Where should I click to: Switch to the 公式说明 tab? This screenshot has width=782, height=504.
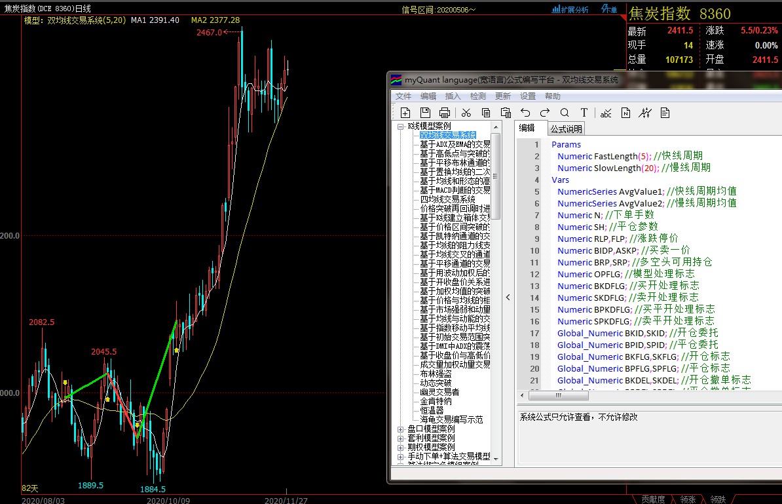[566, 128]
